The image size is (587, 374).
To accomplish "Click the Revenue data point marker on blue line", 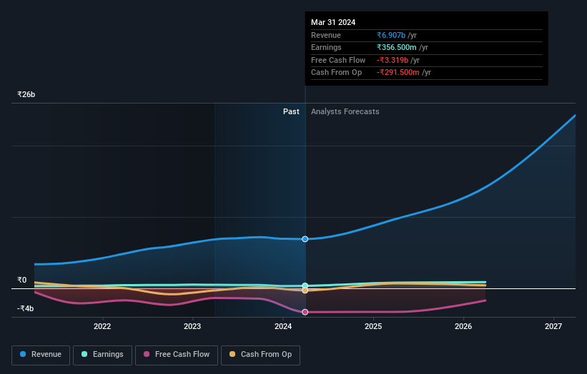I will click(x=305, y=239).
